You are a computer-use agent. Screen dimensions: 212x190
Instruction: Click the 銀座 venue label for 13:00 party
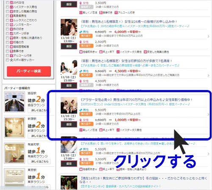pyautogui.click(x=69, y=46)
